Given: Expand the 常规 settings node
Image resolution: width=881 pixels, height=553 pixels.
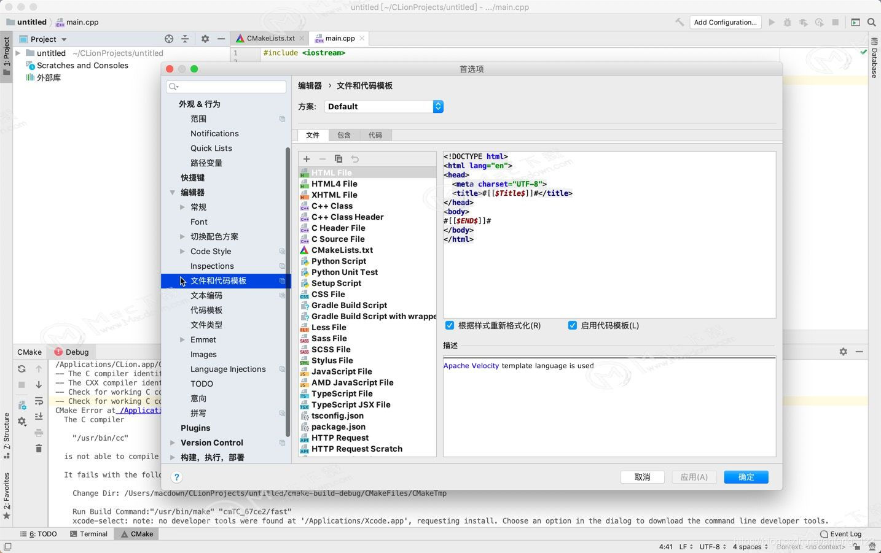Looking at the screenshot, I should pos(182,207).
